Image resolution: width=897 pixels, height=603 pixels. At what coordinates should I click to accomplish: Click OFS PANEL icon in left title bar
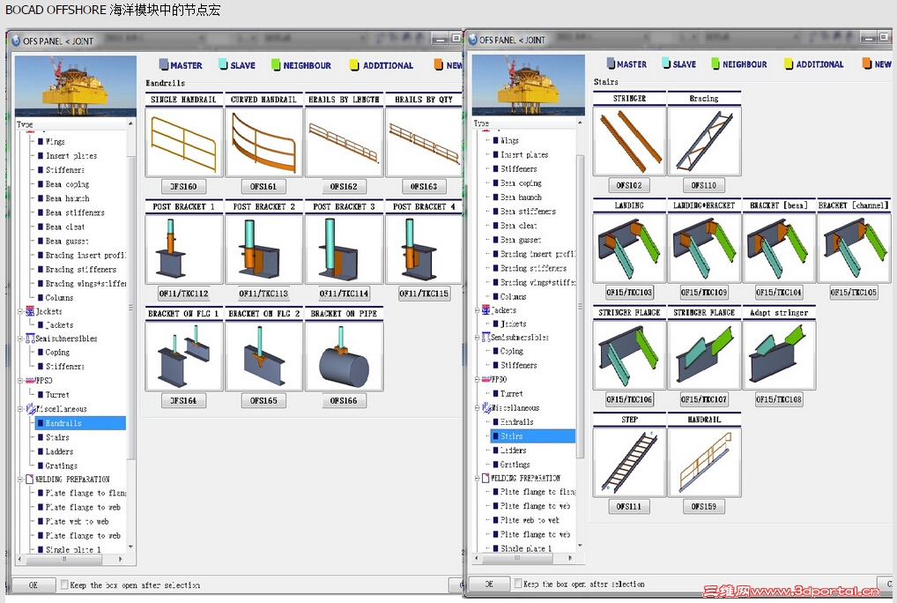click(16, 41)
